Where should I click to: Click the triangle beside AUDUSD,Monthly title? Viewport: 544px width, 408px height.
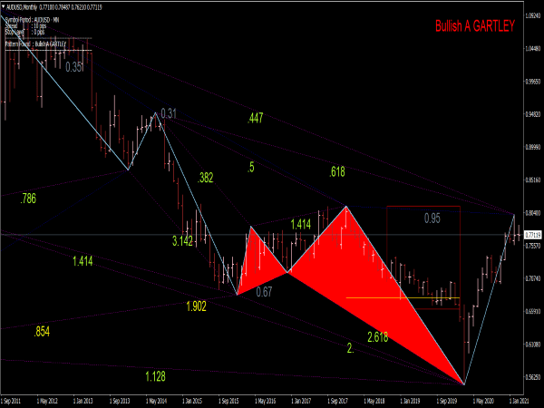click(x=4, y=7)
